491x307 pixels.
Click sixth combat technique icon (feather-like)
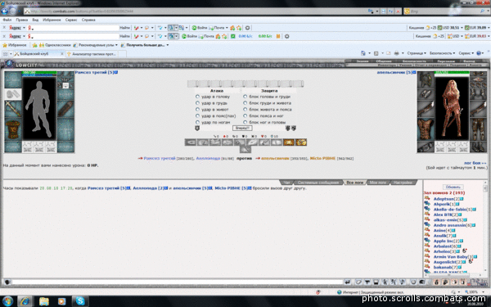point(252,142)
